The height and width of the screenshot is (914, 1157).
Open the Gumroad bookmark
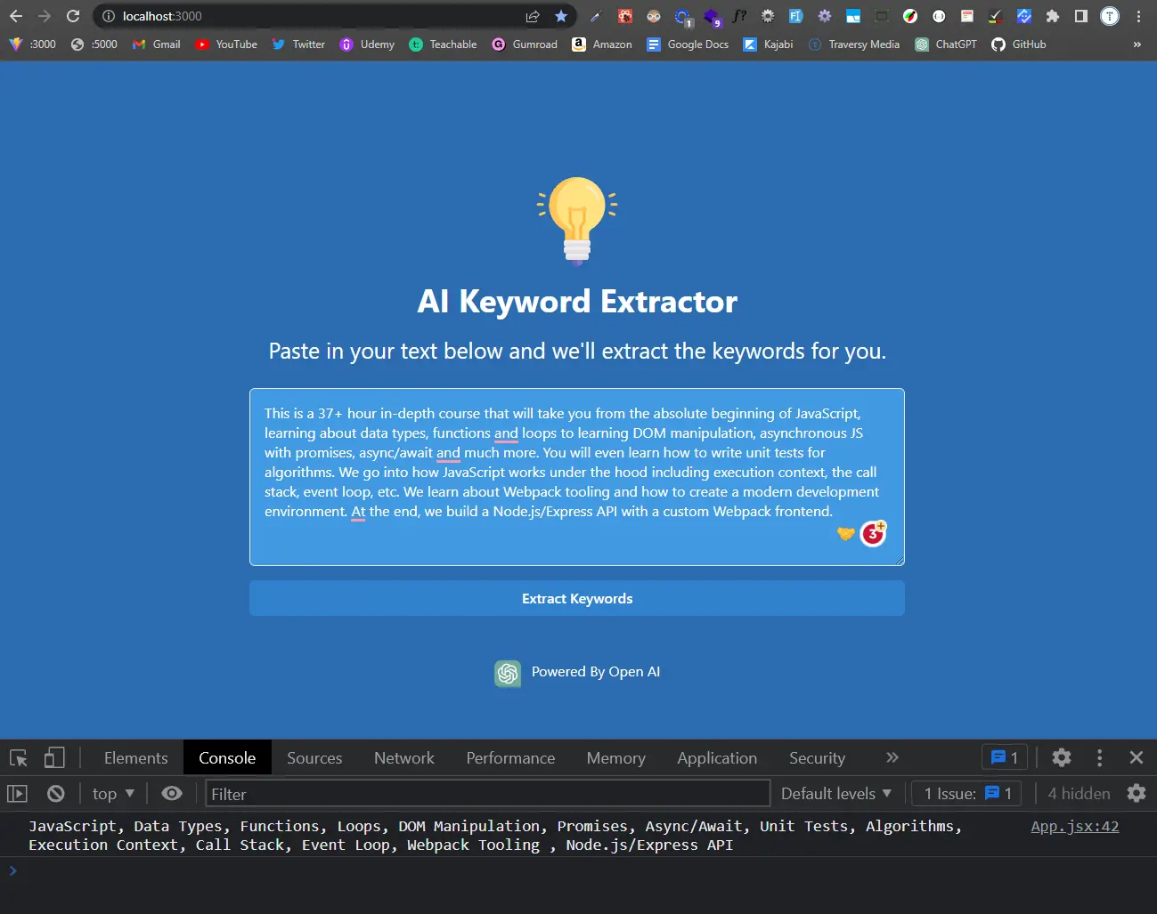coord(525,44)
